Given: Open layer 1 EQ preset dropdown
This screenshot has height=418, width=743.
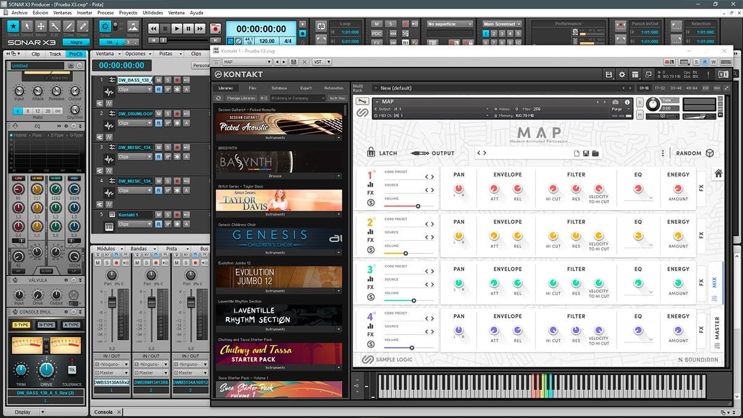Looking at the screenshot, I should (x=638, y=199).
